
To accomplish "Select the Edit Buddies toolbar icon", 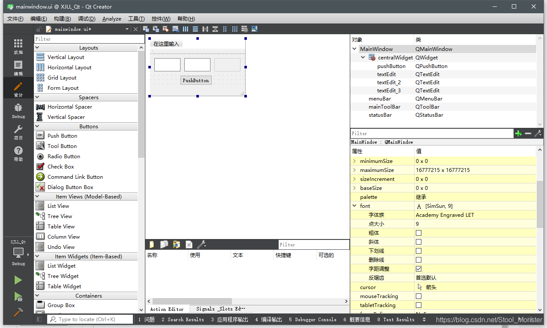I will (x=166, y=29).
